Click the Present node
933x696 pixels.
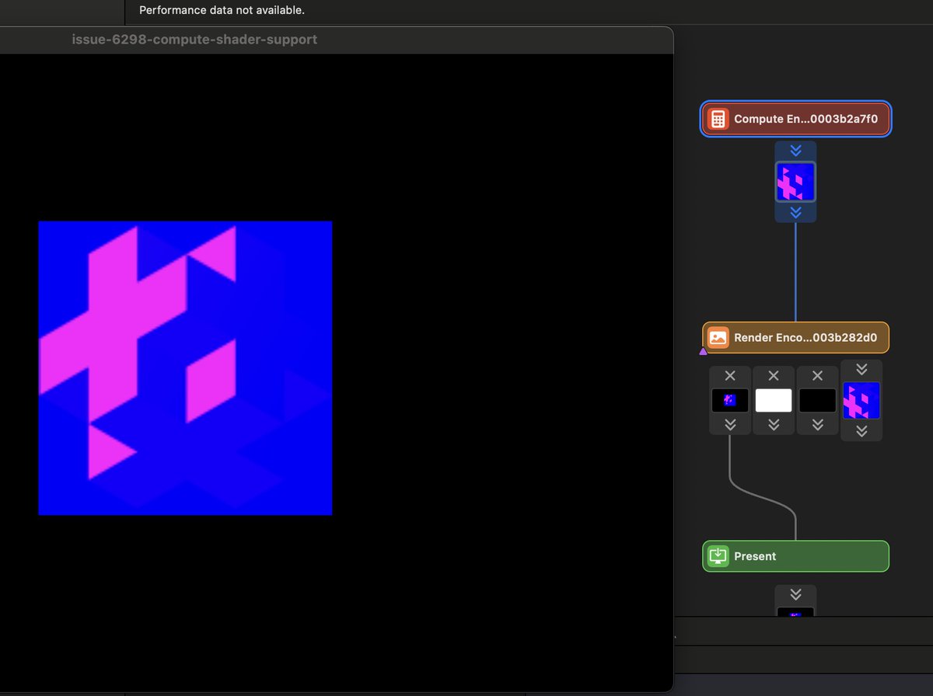pyautogui.click(x=795, y=556)
